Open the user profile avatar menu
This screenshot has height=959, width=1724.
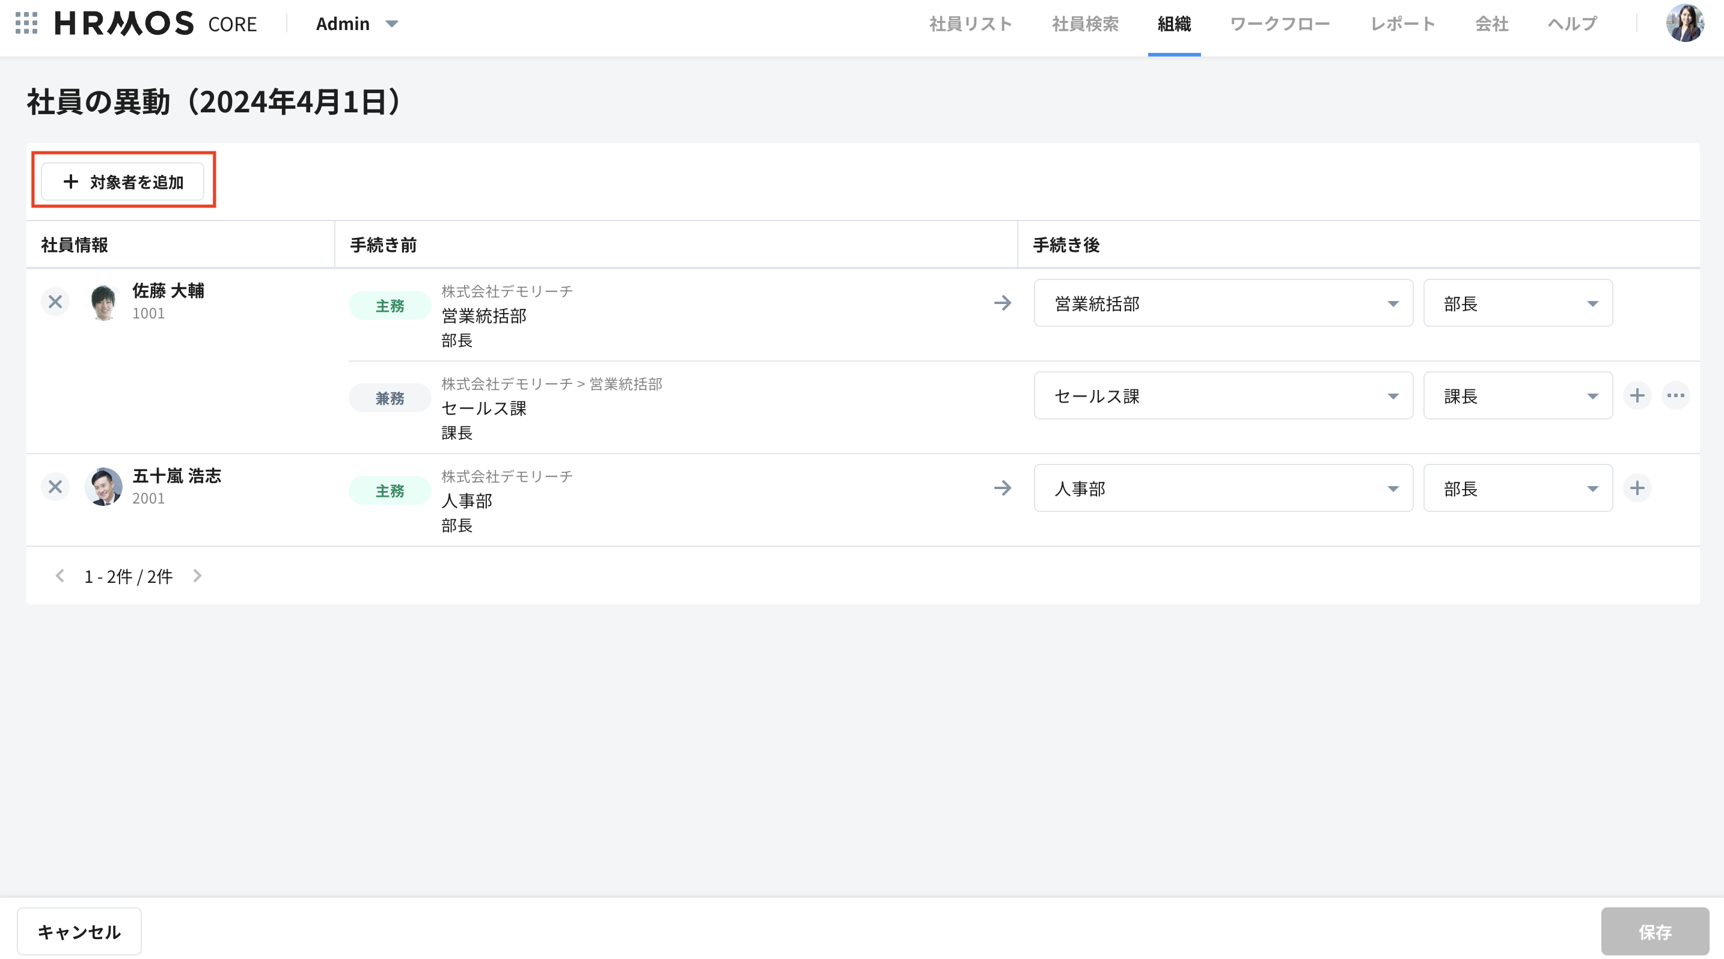[x=1684, y=23]
